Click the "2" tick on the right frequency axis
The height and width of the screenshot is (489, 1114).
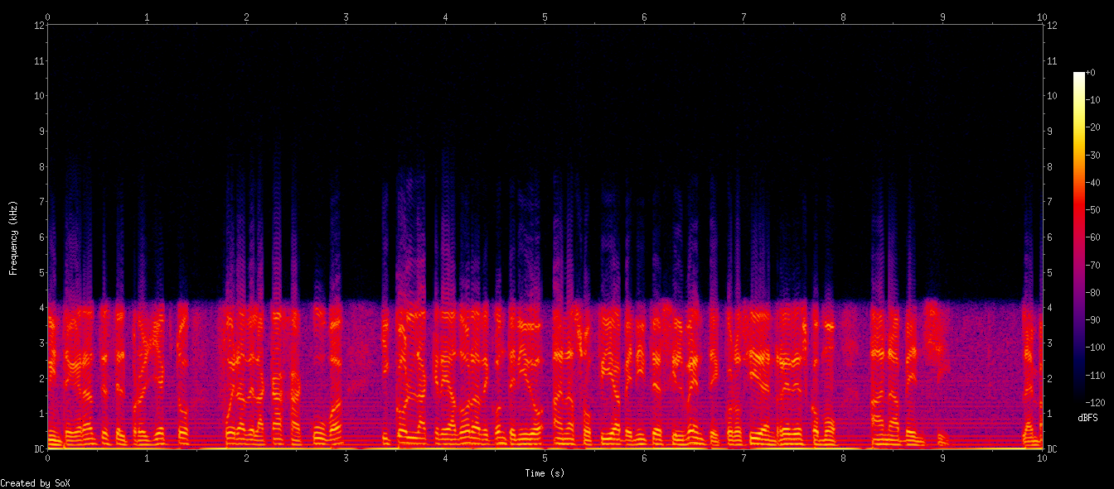pyautogui.click(x=1050, y=379)
